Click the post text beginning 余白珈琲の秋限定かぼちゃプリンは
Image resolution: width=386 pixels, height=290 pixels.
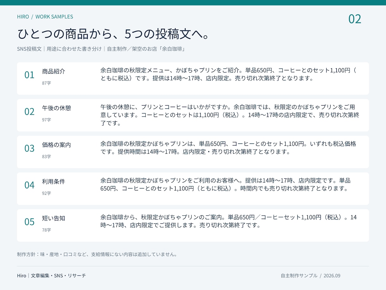pos(228,148)
